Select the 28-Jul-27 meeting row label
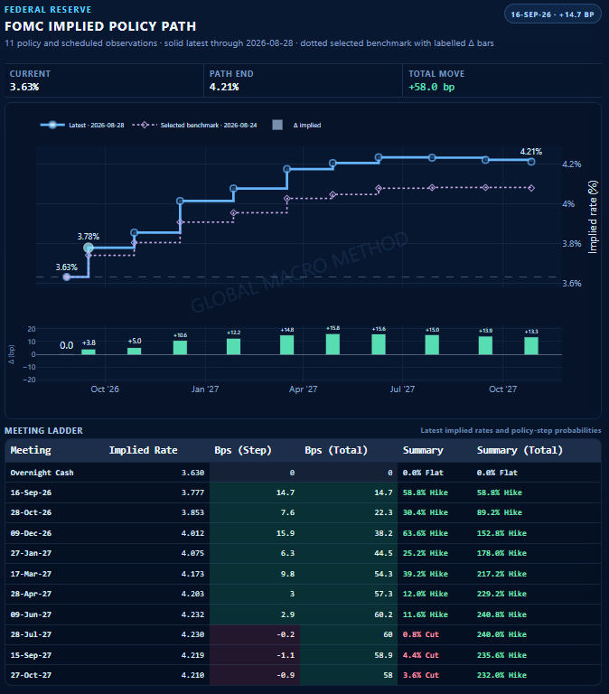 (x=31, y=634)
